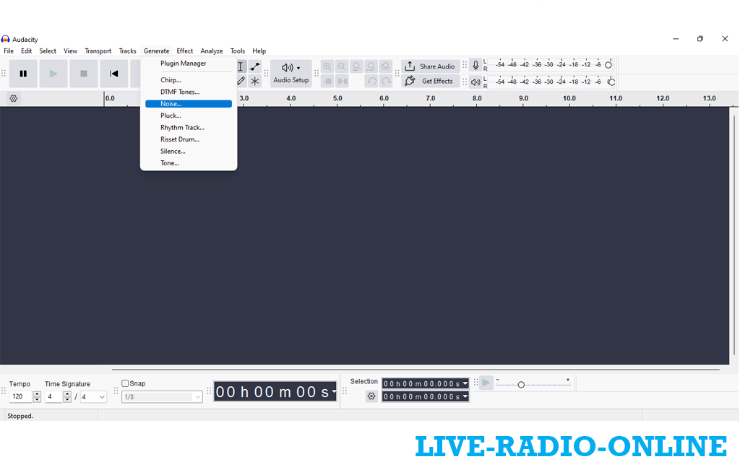The height and width of the screenshot is (462, 740).
Task: Click the Skip to Start button
Action: click(x=113, y=74)
